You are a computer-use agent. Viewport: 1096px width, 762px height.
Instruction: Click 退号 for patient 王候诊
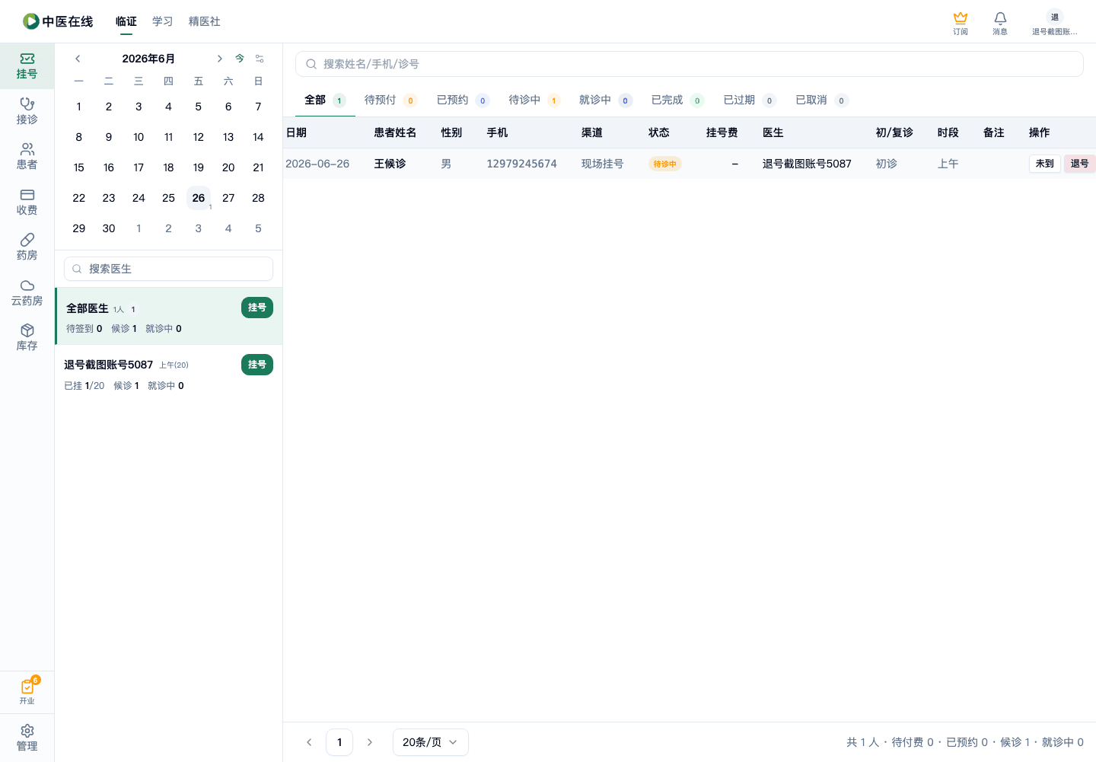point(1079,164)
